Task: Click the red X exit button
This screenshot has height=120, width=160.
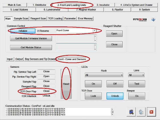Action: coord(151,112)
